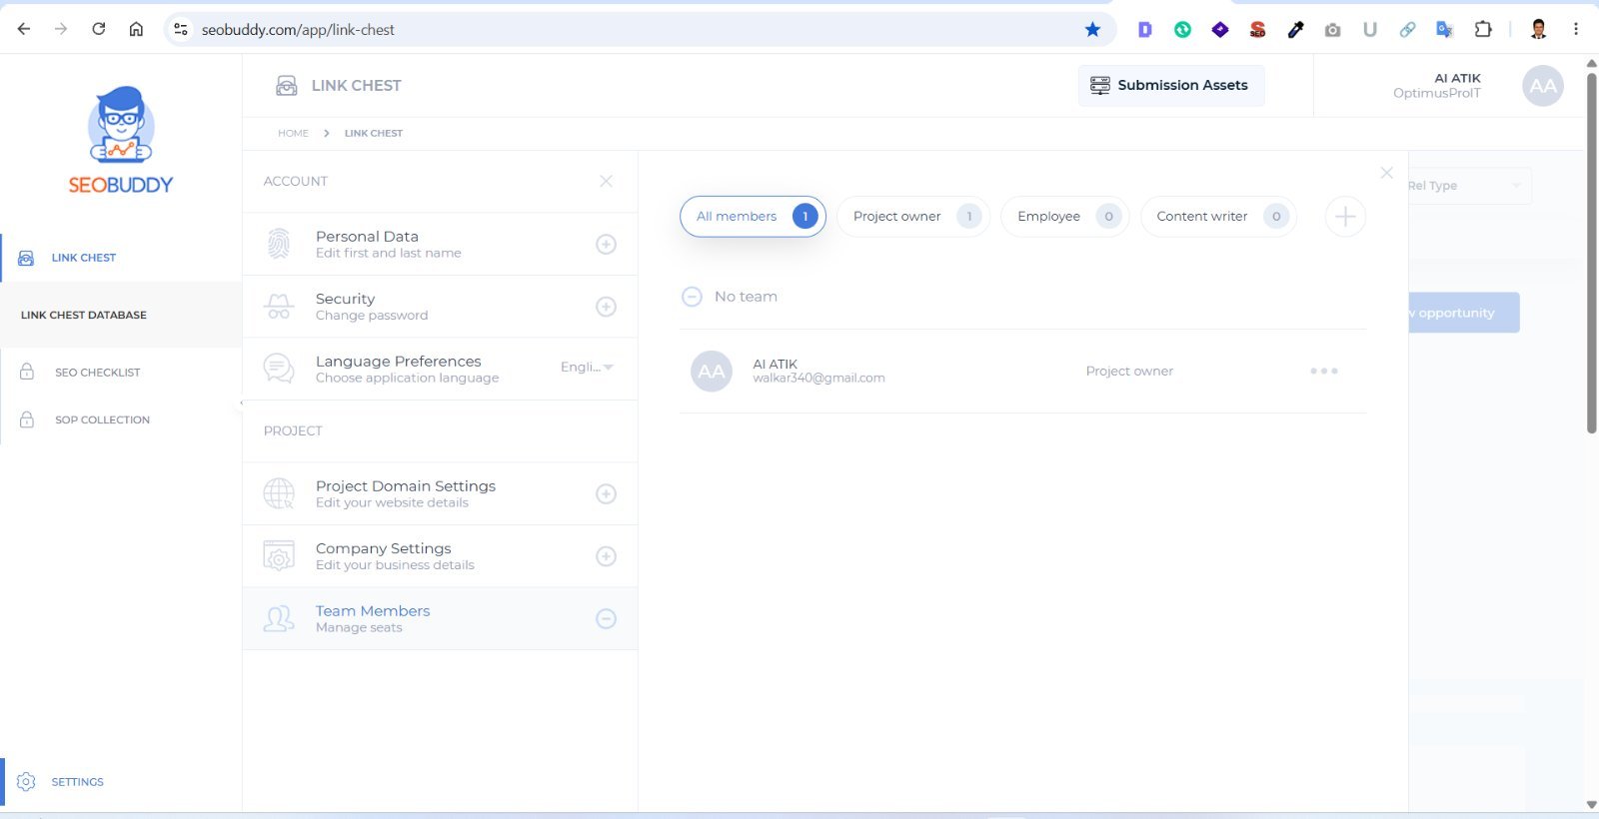The height and width of the screenshot is (819, 1599).
Task: Collapse Team Members section
Action: click(x=606, y=618)
